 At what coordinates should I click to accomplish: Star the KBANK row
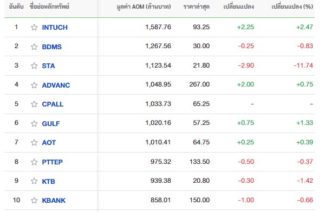coord(34,201)
